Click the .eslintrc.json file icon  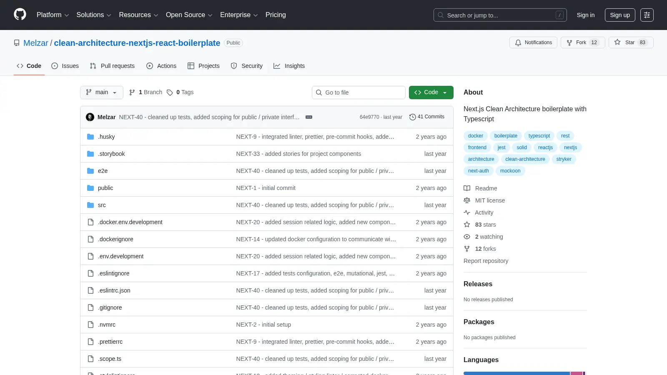coord(90,290)
